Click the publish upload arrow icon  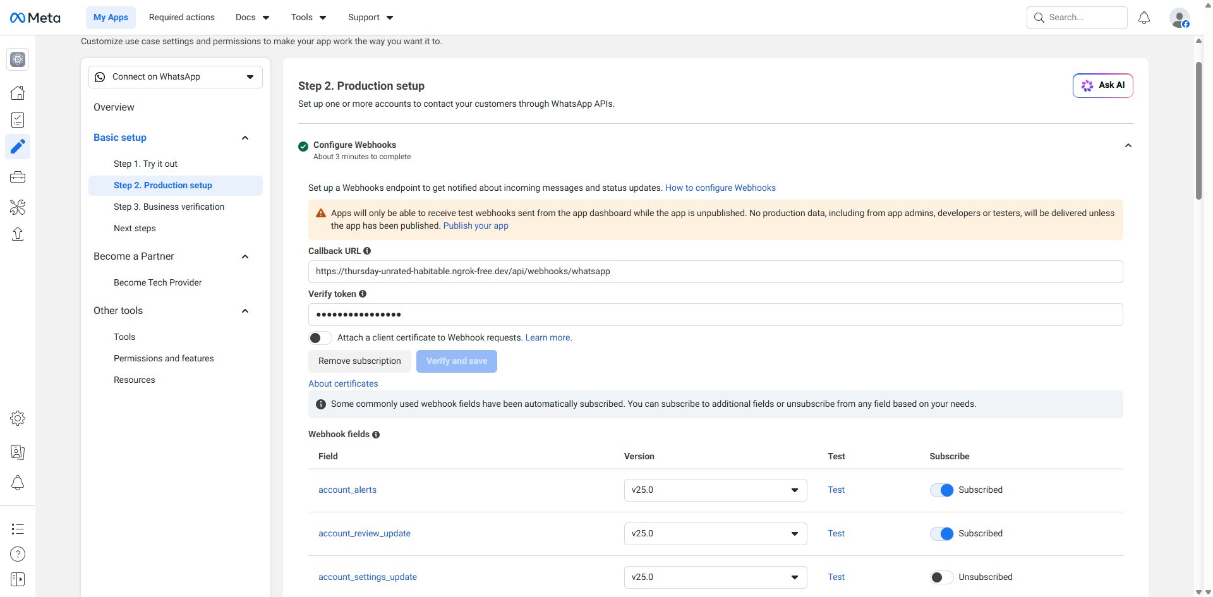click(18, 234)
